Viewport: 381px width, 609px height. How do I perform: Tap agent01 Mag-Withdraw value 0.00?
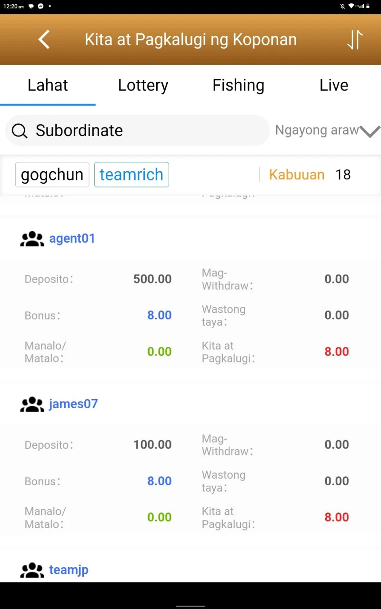[x=337, y=279]
